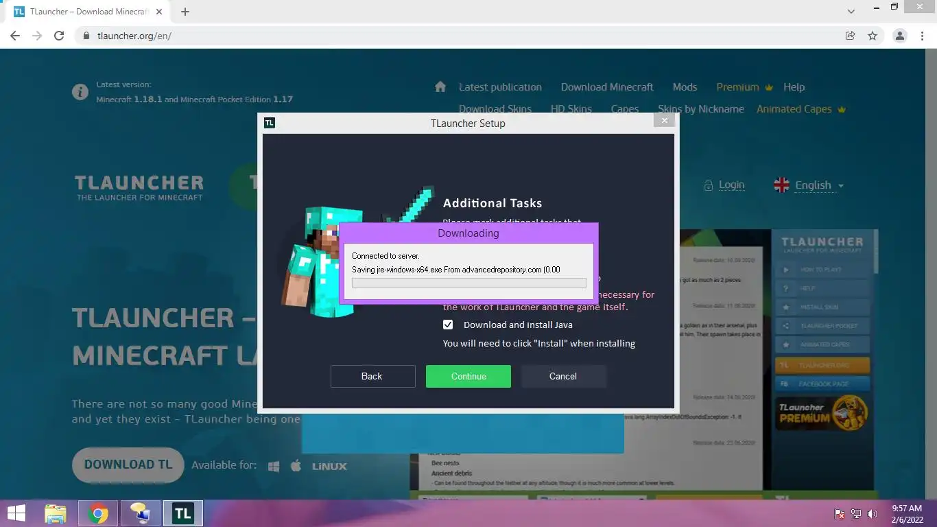Open the Animated Capes menu item

click(801, 109)
